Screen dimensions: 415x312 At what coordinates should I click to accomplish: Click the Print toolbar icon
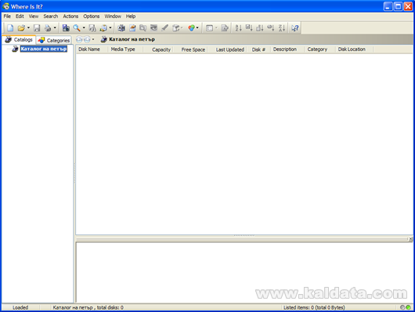pyautogui.click(x=48, y=28)
